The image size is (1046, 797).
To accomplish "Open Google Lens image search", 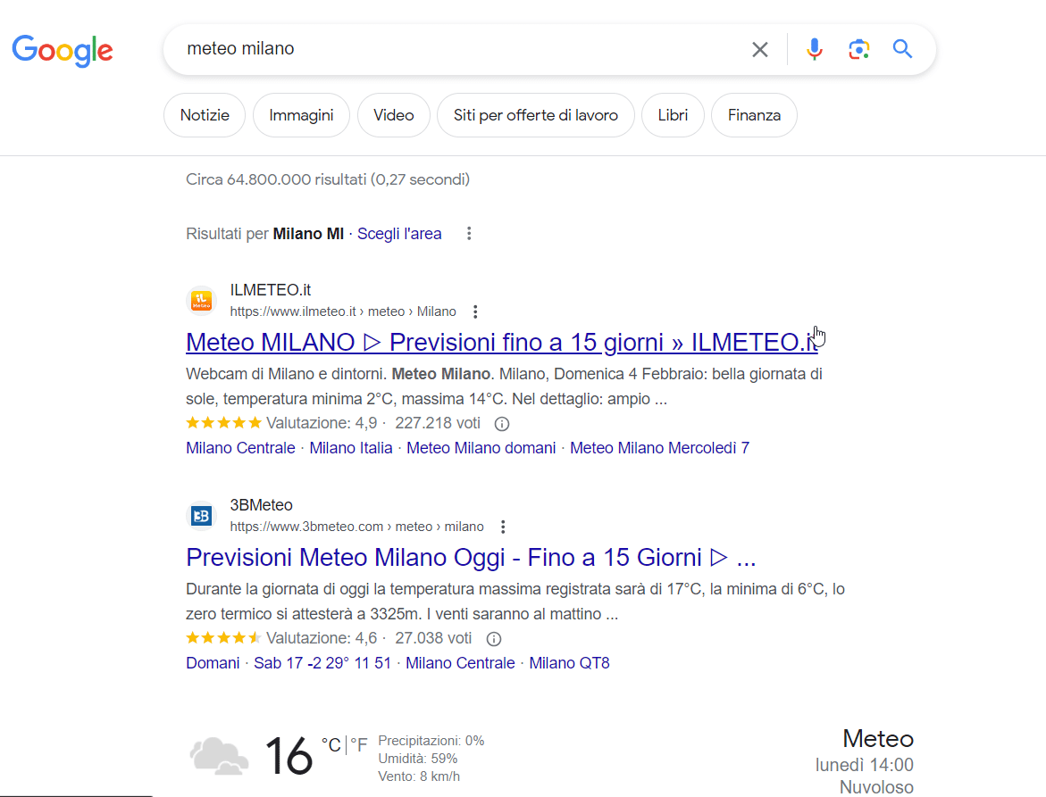I will tap(859, 49).
